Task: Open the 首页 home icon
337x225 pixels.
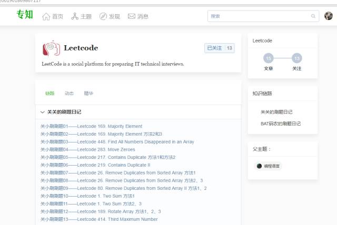Action: 46,16
